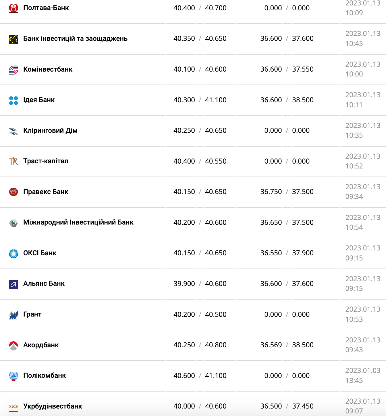This screenshot has height=416, width=386.
Task: Click the Кліринговий Дім logo icon
Action: [13, 131]
